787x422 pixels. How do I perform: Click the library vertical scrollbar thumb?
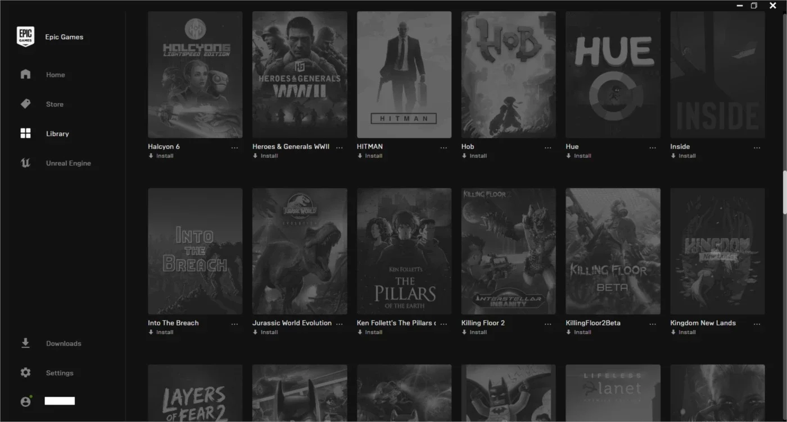click(785, 192)
